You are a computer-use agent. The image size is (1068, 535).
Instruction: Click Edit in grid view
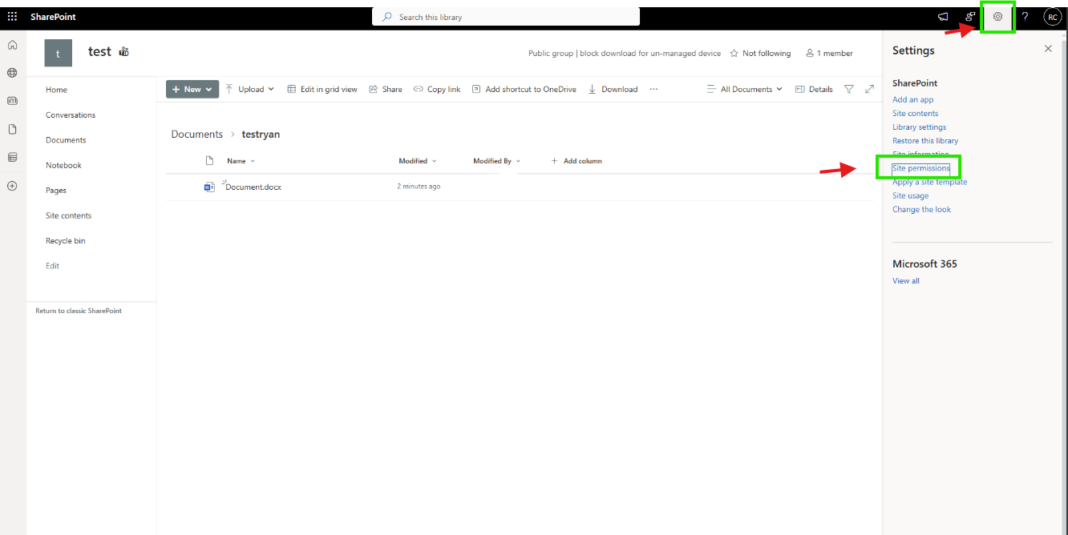[322, 89]
